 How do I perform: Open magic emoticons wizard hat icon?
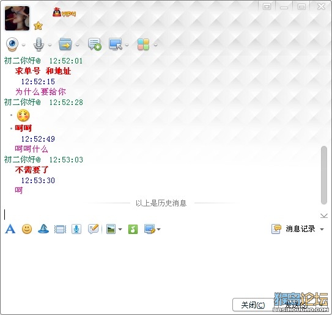click(43, 229)
